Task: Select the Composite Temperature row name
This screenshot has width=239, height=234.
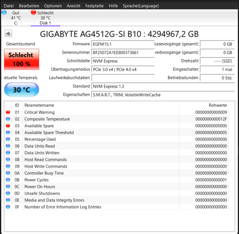Action: click(47, 119)
